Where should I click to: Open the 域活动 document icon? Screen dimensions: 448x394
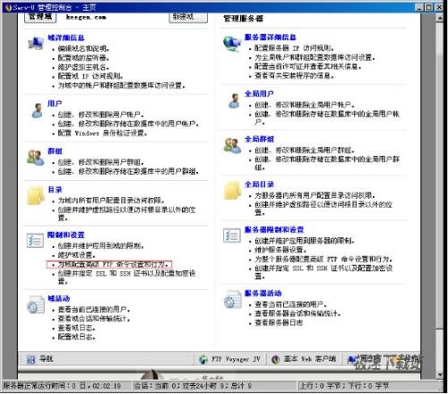(x=36, y=304)
